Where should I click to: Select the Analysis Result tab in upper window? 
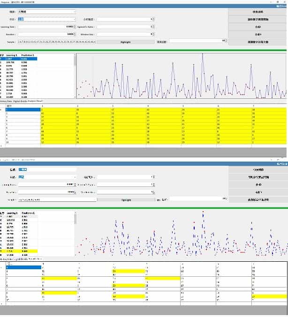click(x=35, y=101)
